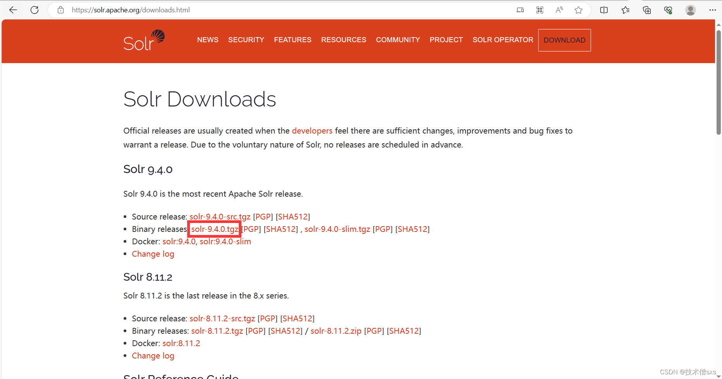Open the PGP link for solr-8.11.2-src.tgz
722x379 pixels.
click(x=268, y=319)
